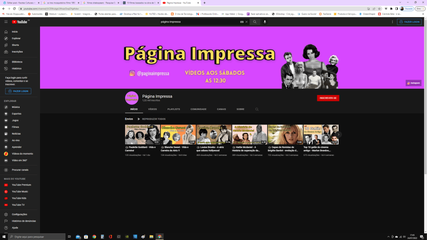Click the voice search microphone icon

(265, 22)
